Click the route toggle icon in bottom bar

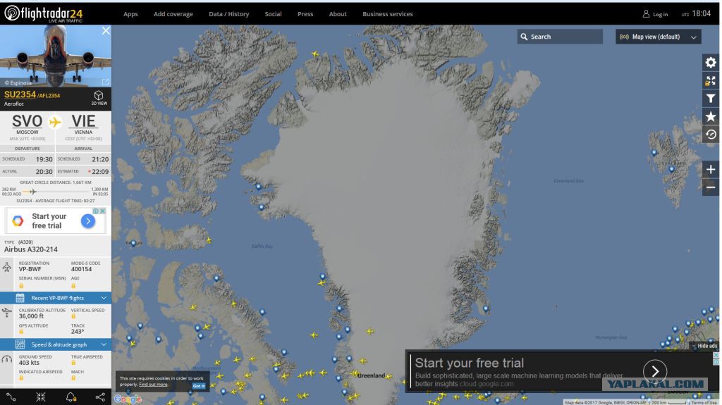click(11, 397)
